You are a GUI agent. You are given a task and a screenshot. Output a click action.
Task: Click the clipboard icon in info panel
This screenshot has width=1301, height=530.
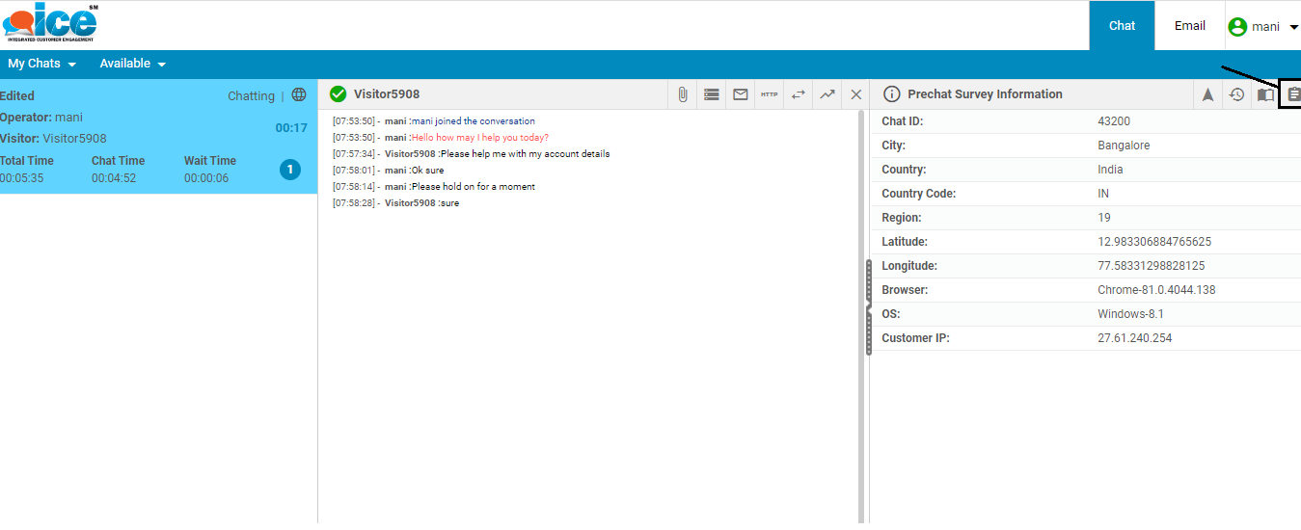click(x=1293, y=94)
